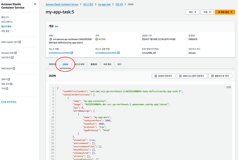Click the green ACTIVE status check icon
Screen dimensions: 238x160
pos(97,39)
